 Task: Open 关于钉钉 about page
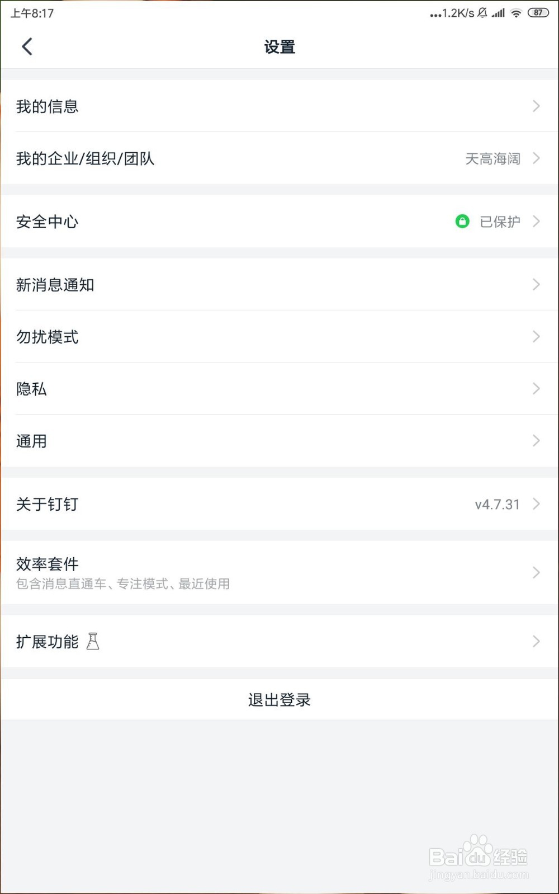coord(48,504)
